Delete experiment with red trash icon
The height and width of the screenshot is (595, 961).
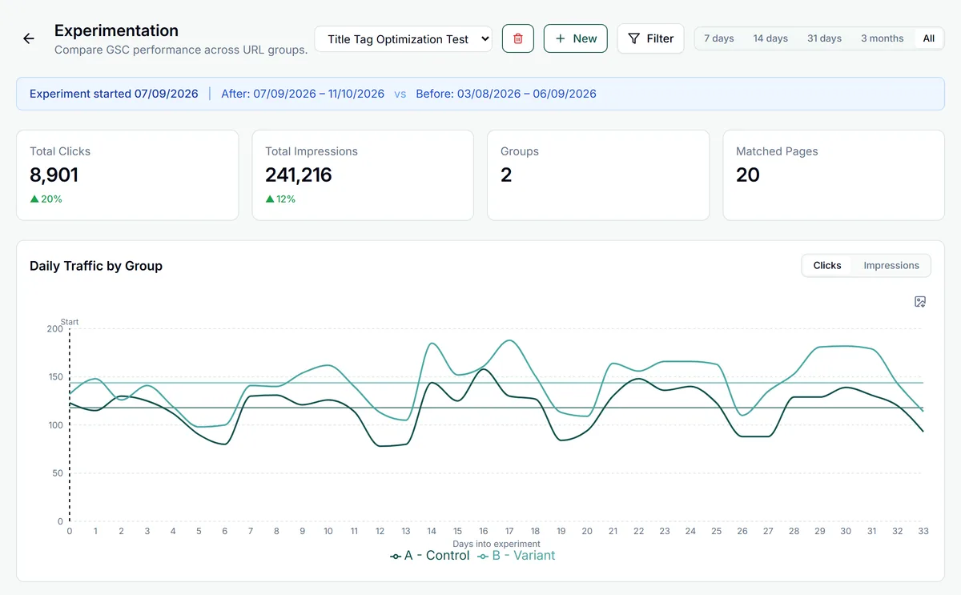tap(518, 38)
